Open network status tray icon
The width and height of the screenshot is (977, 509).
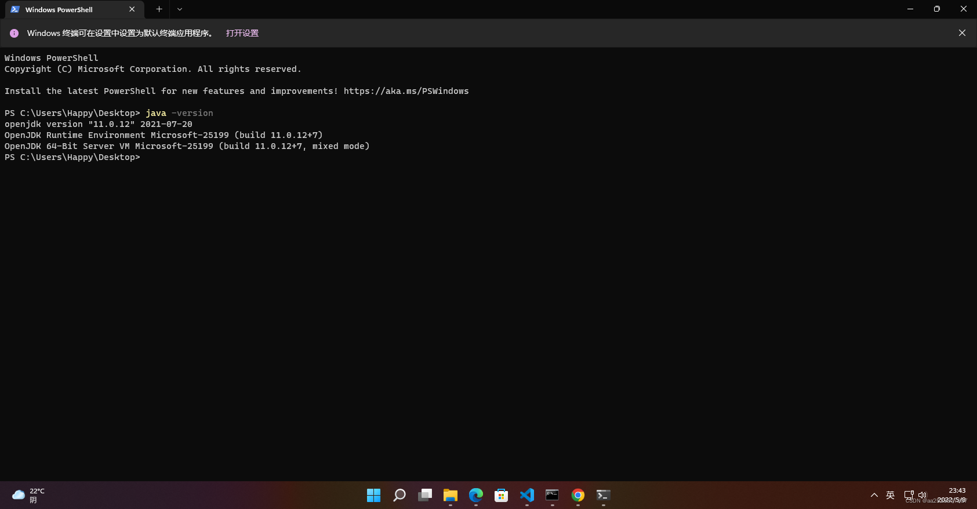pyautogui.click(x=909, y=495)
